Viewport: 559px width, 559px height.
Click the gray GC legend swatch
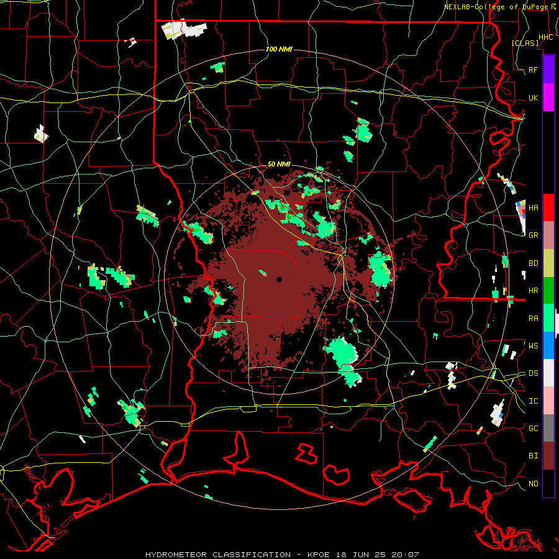[x=548, y=428]
